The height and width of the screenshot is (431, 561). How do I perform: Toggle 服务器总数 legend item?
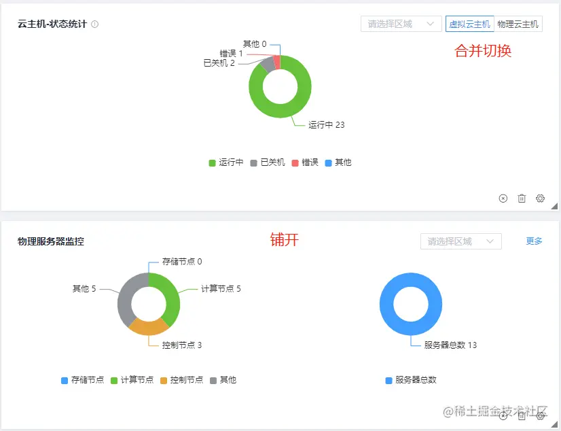pyautogui.click(x=411, y=380)
